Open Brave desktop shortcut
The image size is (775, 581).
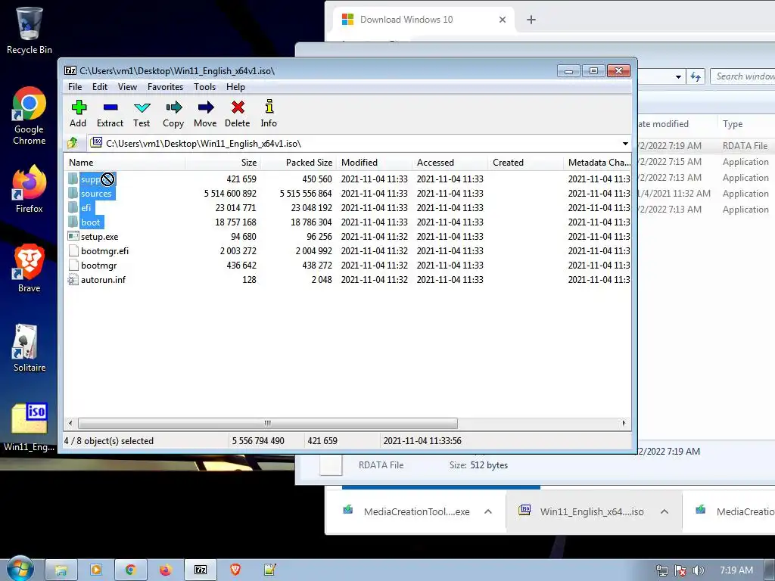pos(30,269)
